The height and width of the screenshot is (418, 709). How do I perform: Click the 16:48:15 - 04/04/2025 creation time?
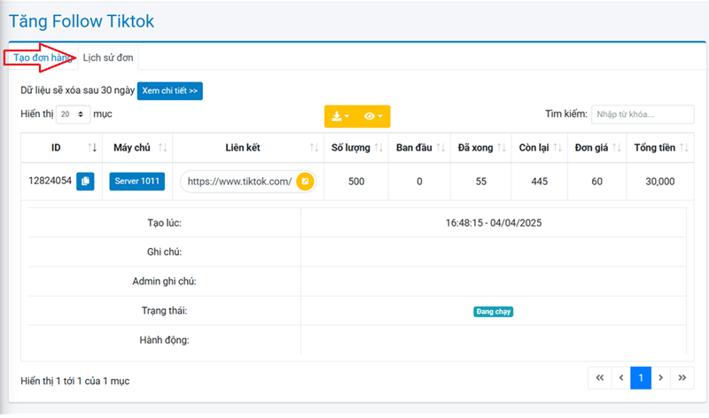[x=494, y=223]
